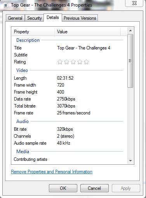The height and width of the screenshot is (198, 146).
Task: Select the empty Subtitle value field
Action: (x=90, y=55)
